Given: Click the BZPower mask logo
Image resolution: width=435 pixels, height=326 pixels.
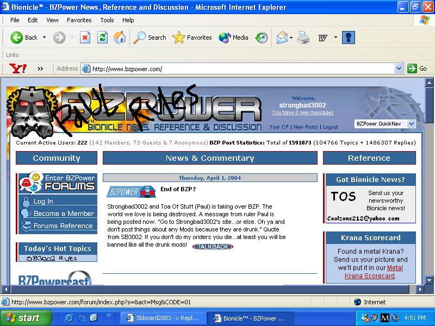Looking at the screenshot, I should [32, 112].
